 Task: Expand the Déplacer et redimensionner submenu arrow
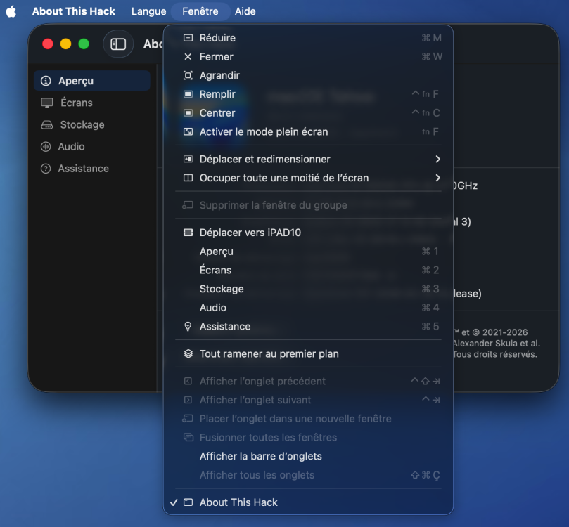437,159
